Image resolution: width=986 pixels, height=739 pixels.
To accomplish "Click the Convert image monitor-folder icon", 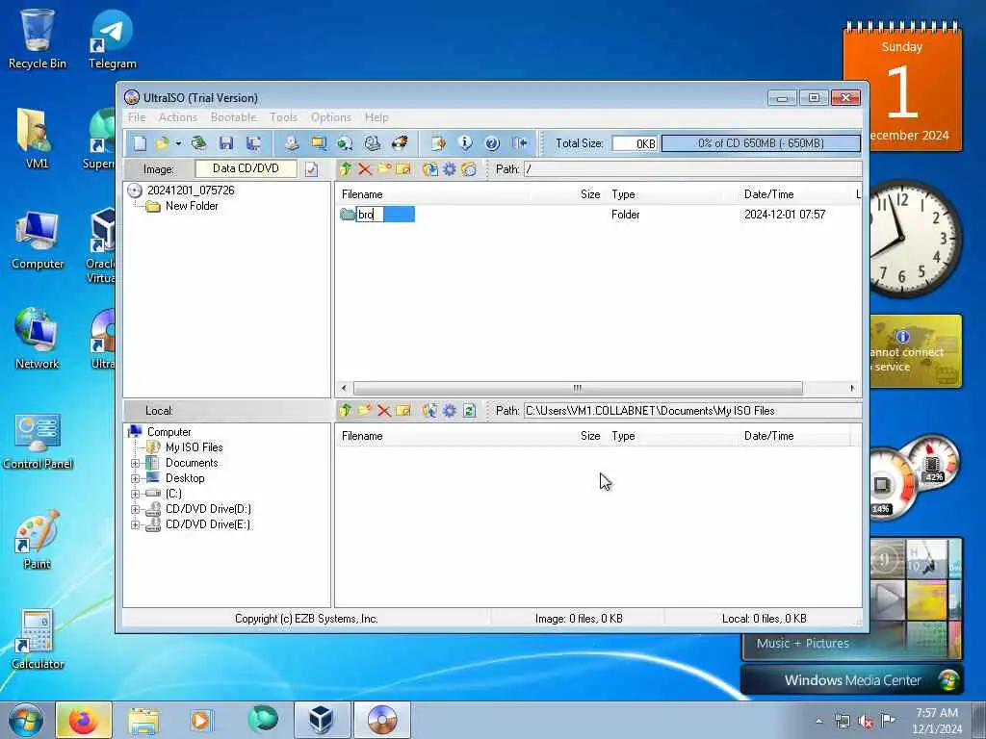I will coord(319,143).
